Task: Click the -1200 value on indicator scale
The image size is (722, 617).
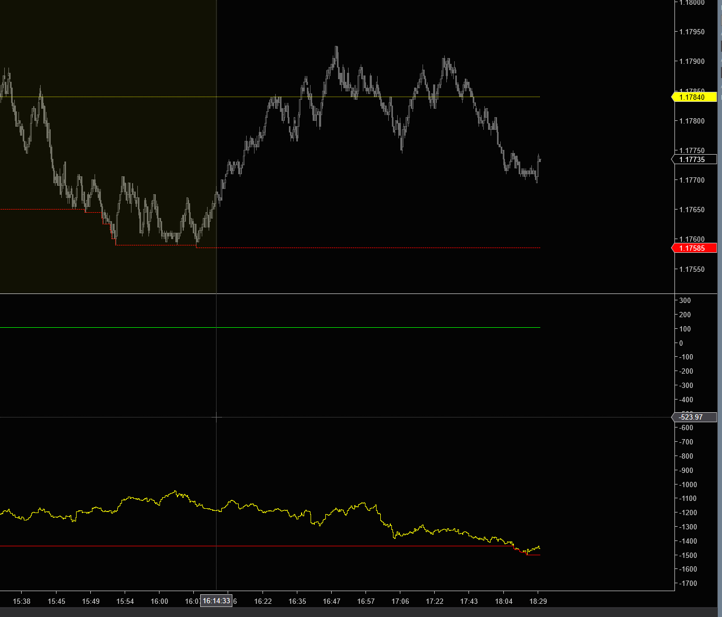Action: [688, 512]
